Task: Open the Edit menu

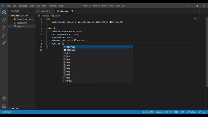Action: [14, 6]
